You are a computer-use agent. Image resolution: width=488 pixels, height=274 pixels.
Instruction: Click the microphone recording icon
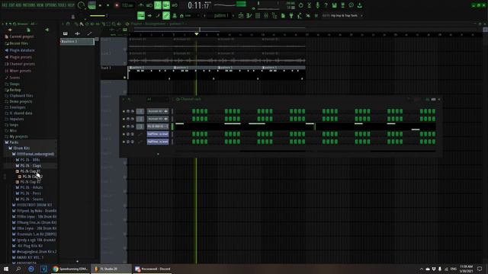[317, 5]
